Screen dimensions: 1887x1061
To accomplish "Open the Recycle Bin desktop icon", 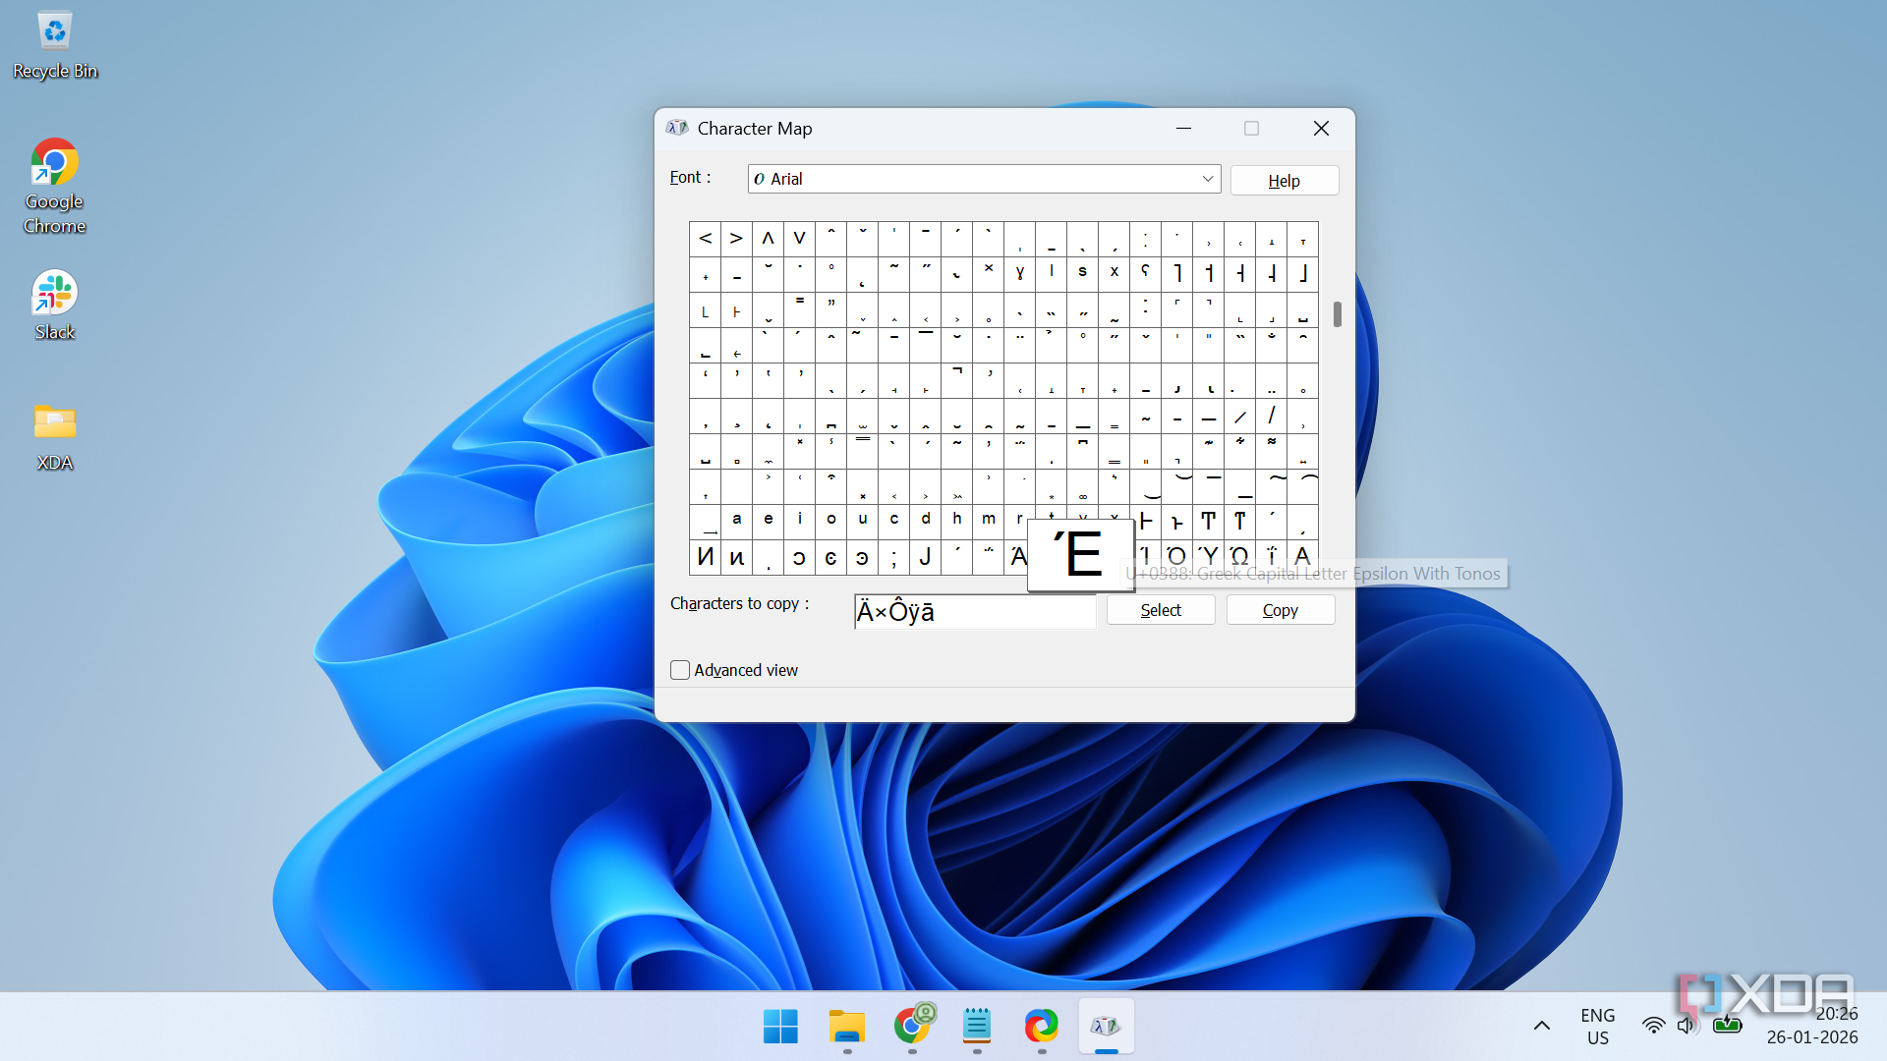I will pos(55,44).
